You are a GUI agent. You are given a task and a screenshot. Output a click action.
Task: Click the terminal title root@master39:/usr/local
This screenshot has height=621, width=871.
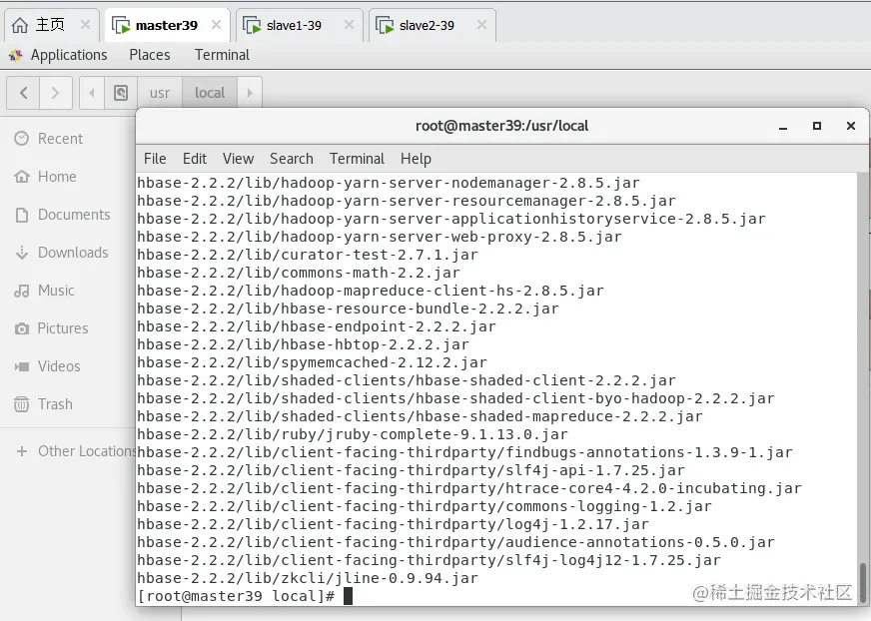[x=501, y=126]
